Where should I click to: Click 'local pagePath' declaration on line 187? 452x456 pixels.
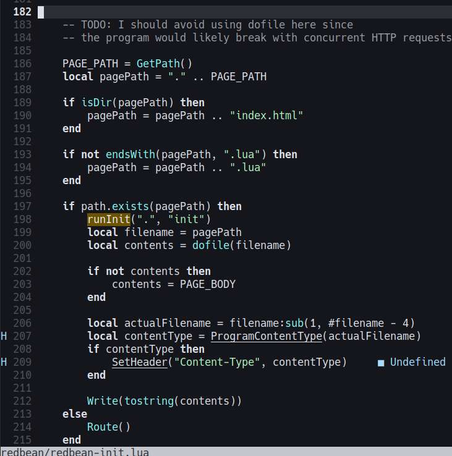[x=106, y=77]
